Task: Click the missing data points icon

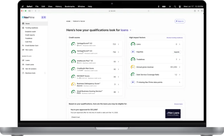Action: point(133,82)
